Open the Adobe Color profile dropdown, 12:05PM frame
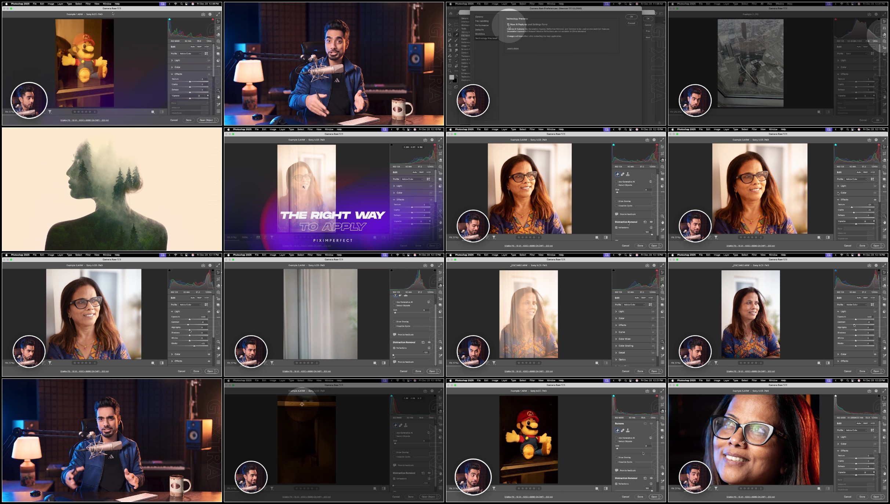The image size is (890, 504). [190, 54]
